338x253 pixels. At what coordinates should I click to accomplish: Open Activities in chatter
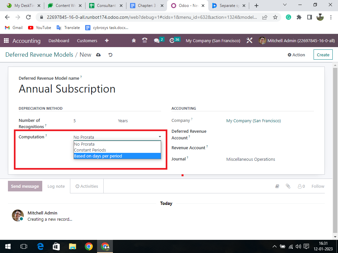pyautogui.click(x=87, y=186)
